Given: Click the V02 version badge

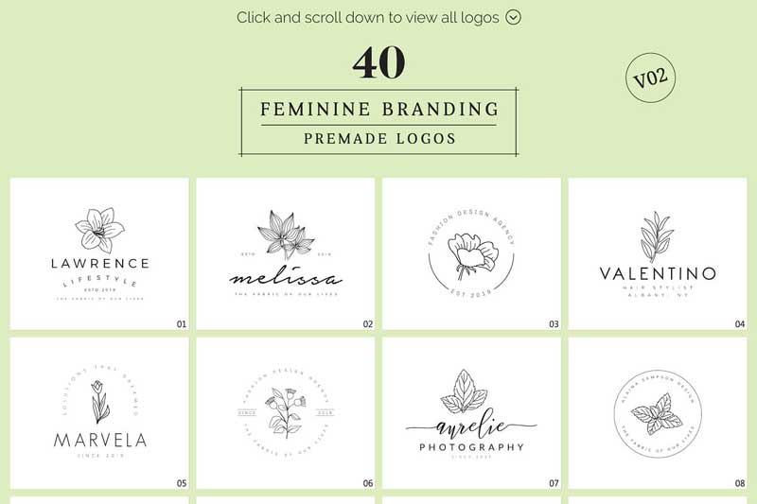Looking at the screenshot, I should click(x=651, y=78).
